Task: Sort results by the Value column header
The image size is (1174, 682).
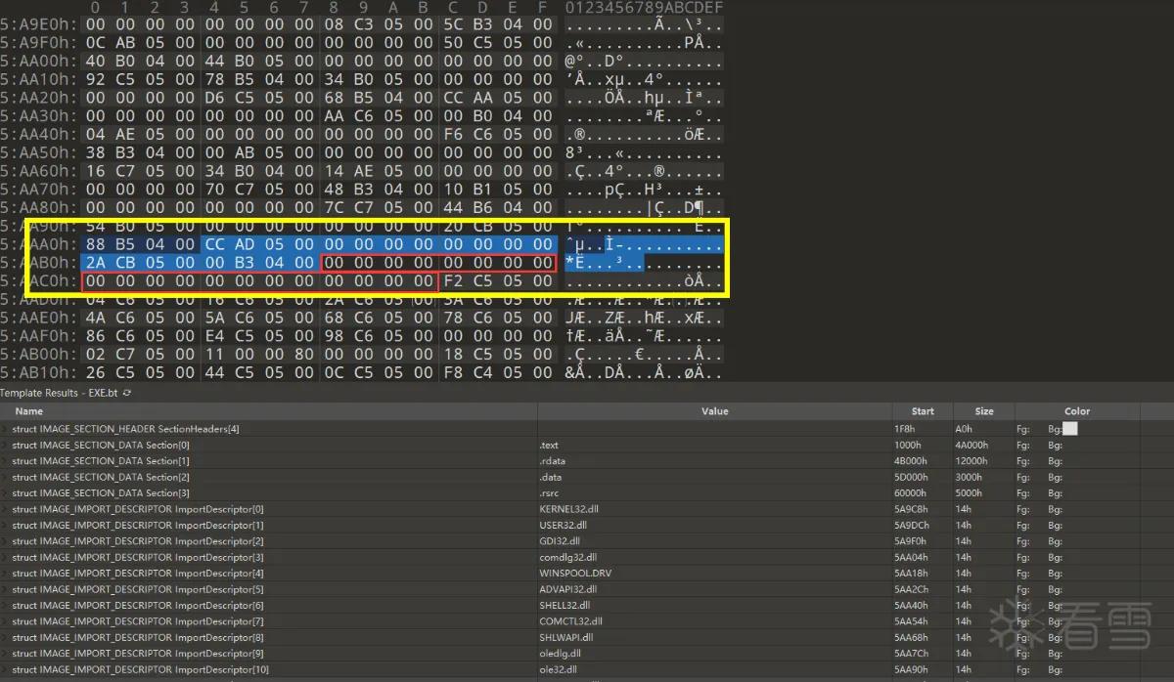Action: click(715, 411)
